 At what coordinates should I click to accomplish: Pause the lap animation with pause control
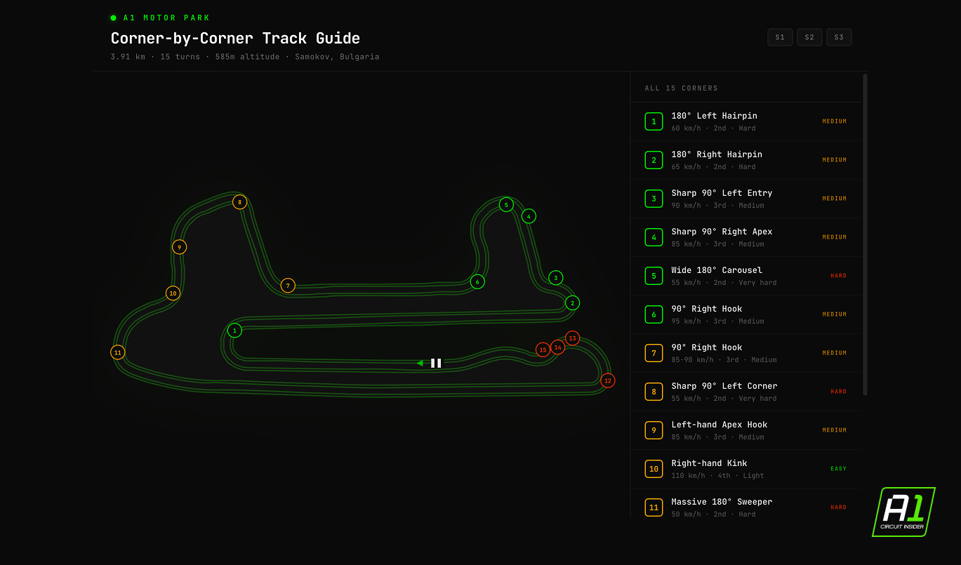tap(436, 363)
